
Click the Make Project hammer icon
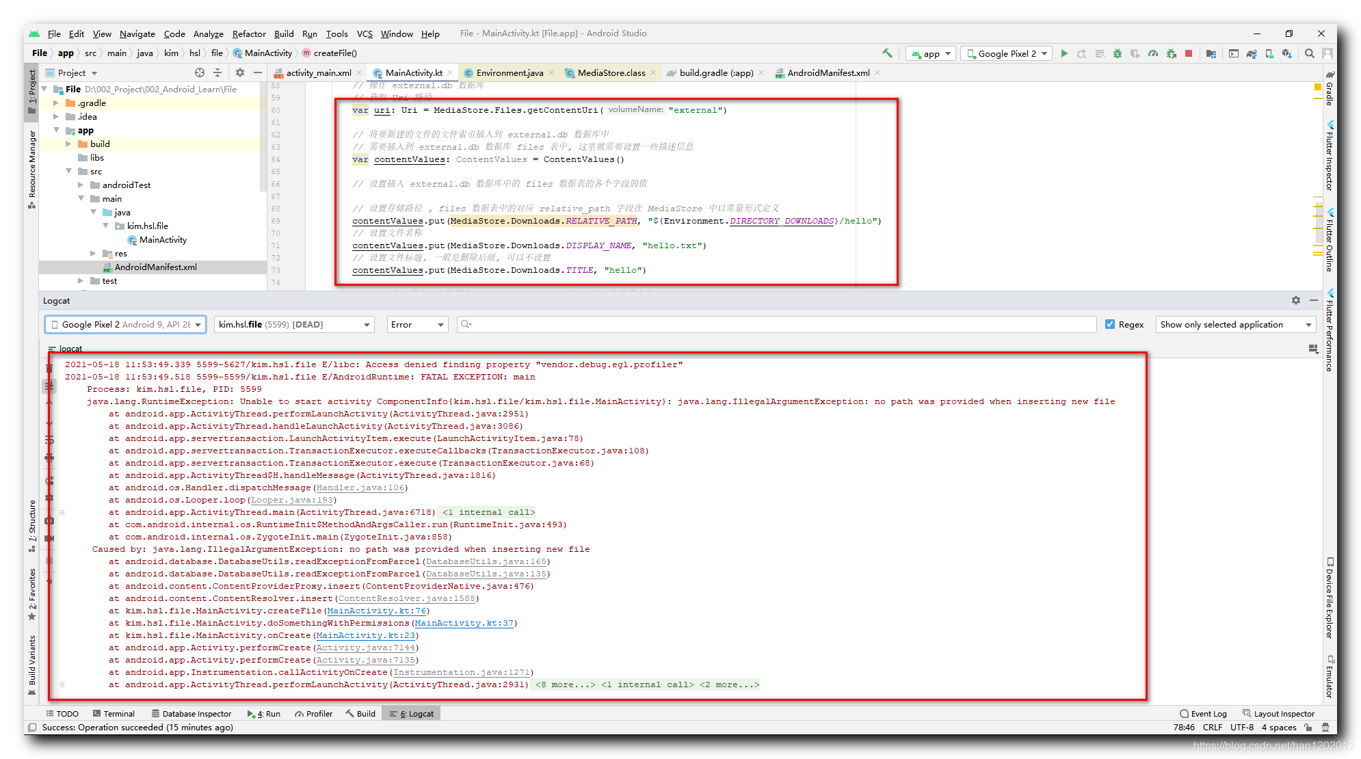[x=887, y=53]
